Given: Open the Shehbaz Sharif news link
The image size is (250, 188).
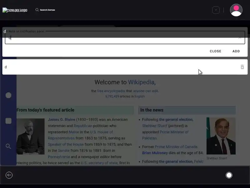Looking at the screenshot, I should tap(154, 126).
